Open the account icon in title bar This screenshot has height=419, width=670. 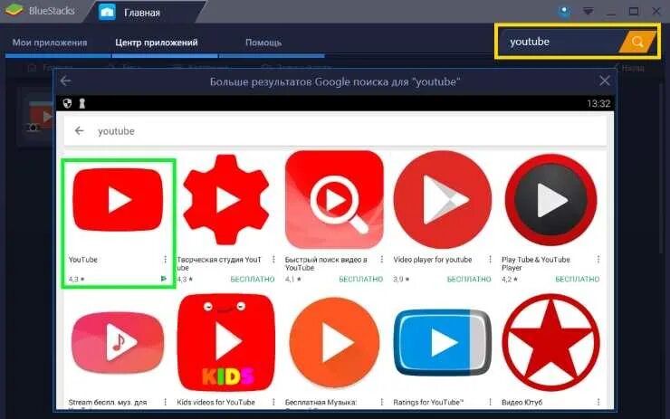coord(564,11)
